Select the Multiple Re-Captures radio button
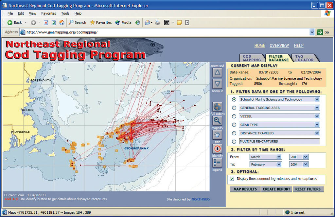The width and height of the screenshot is (335, 217). point(234,142)
